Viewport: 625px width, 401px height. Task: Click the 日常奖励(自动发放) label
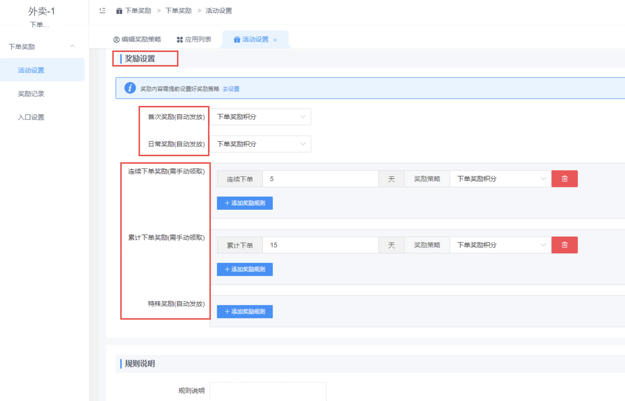coord(176,144)
